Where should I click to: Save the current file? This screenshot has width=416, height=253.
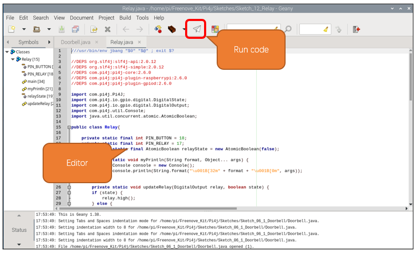point(62,29)
